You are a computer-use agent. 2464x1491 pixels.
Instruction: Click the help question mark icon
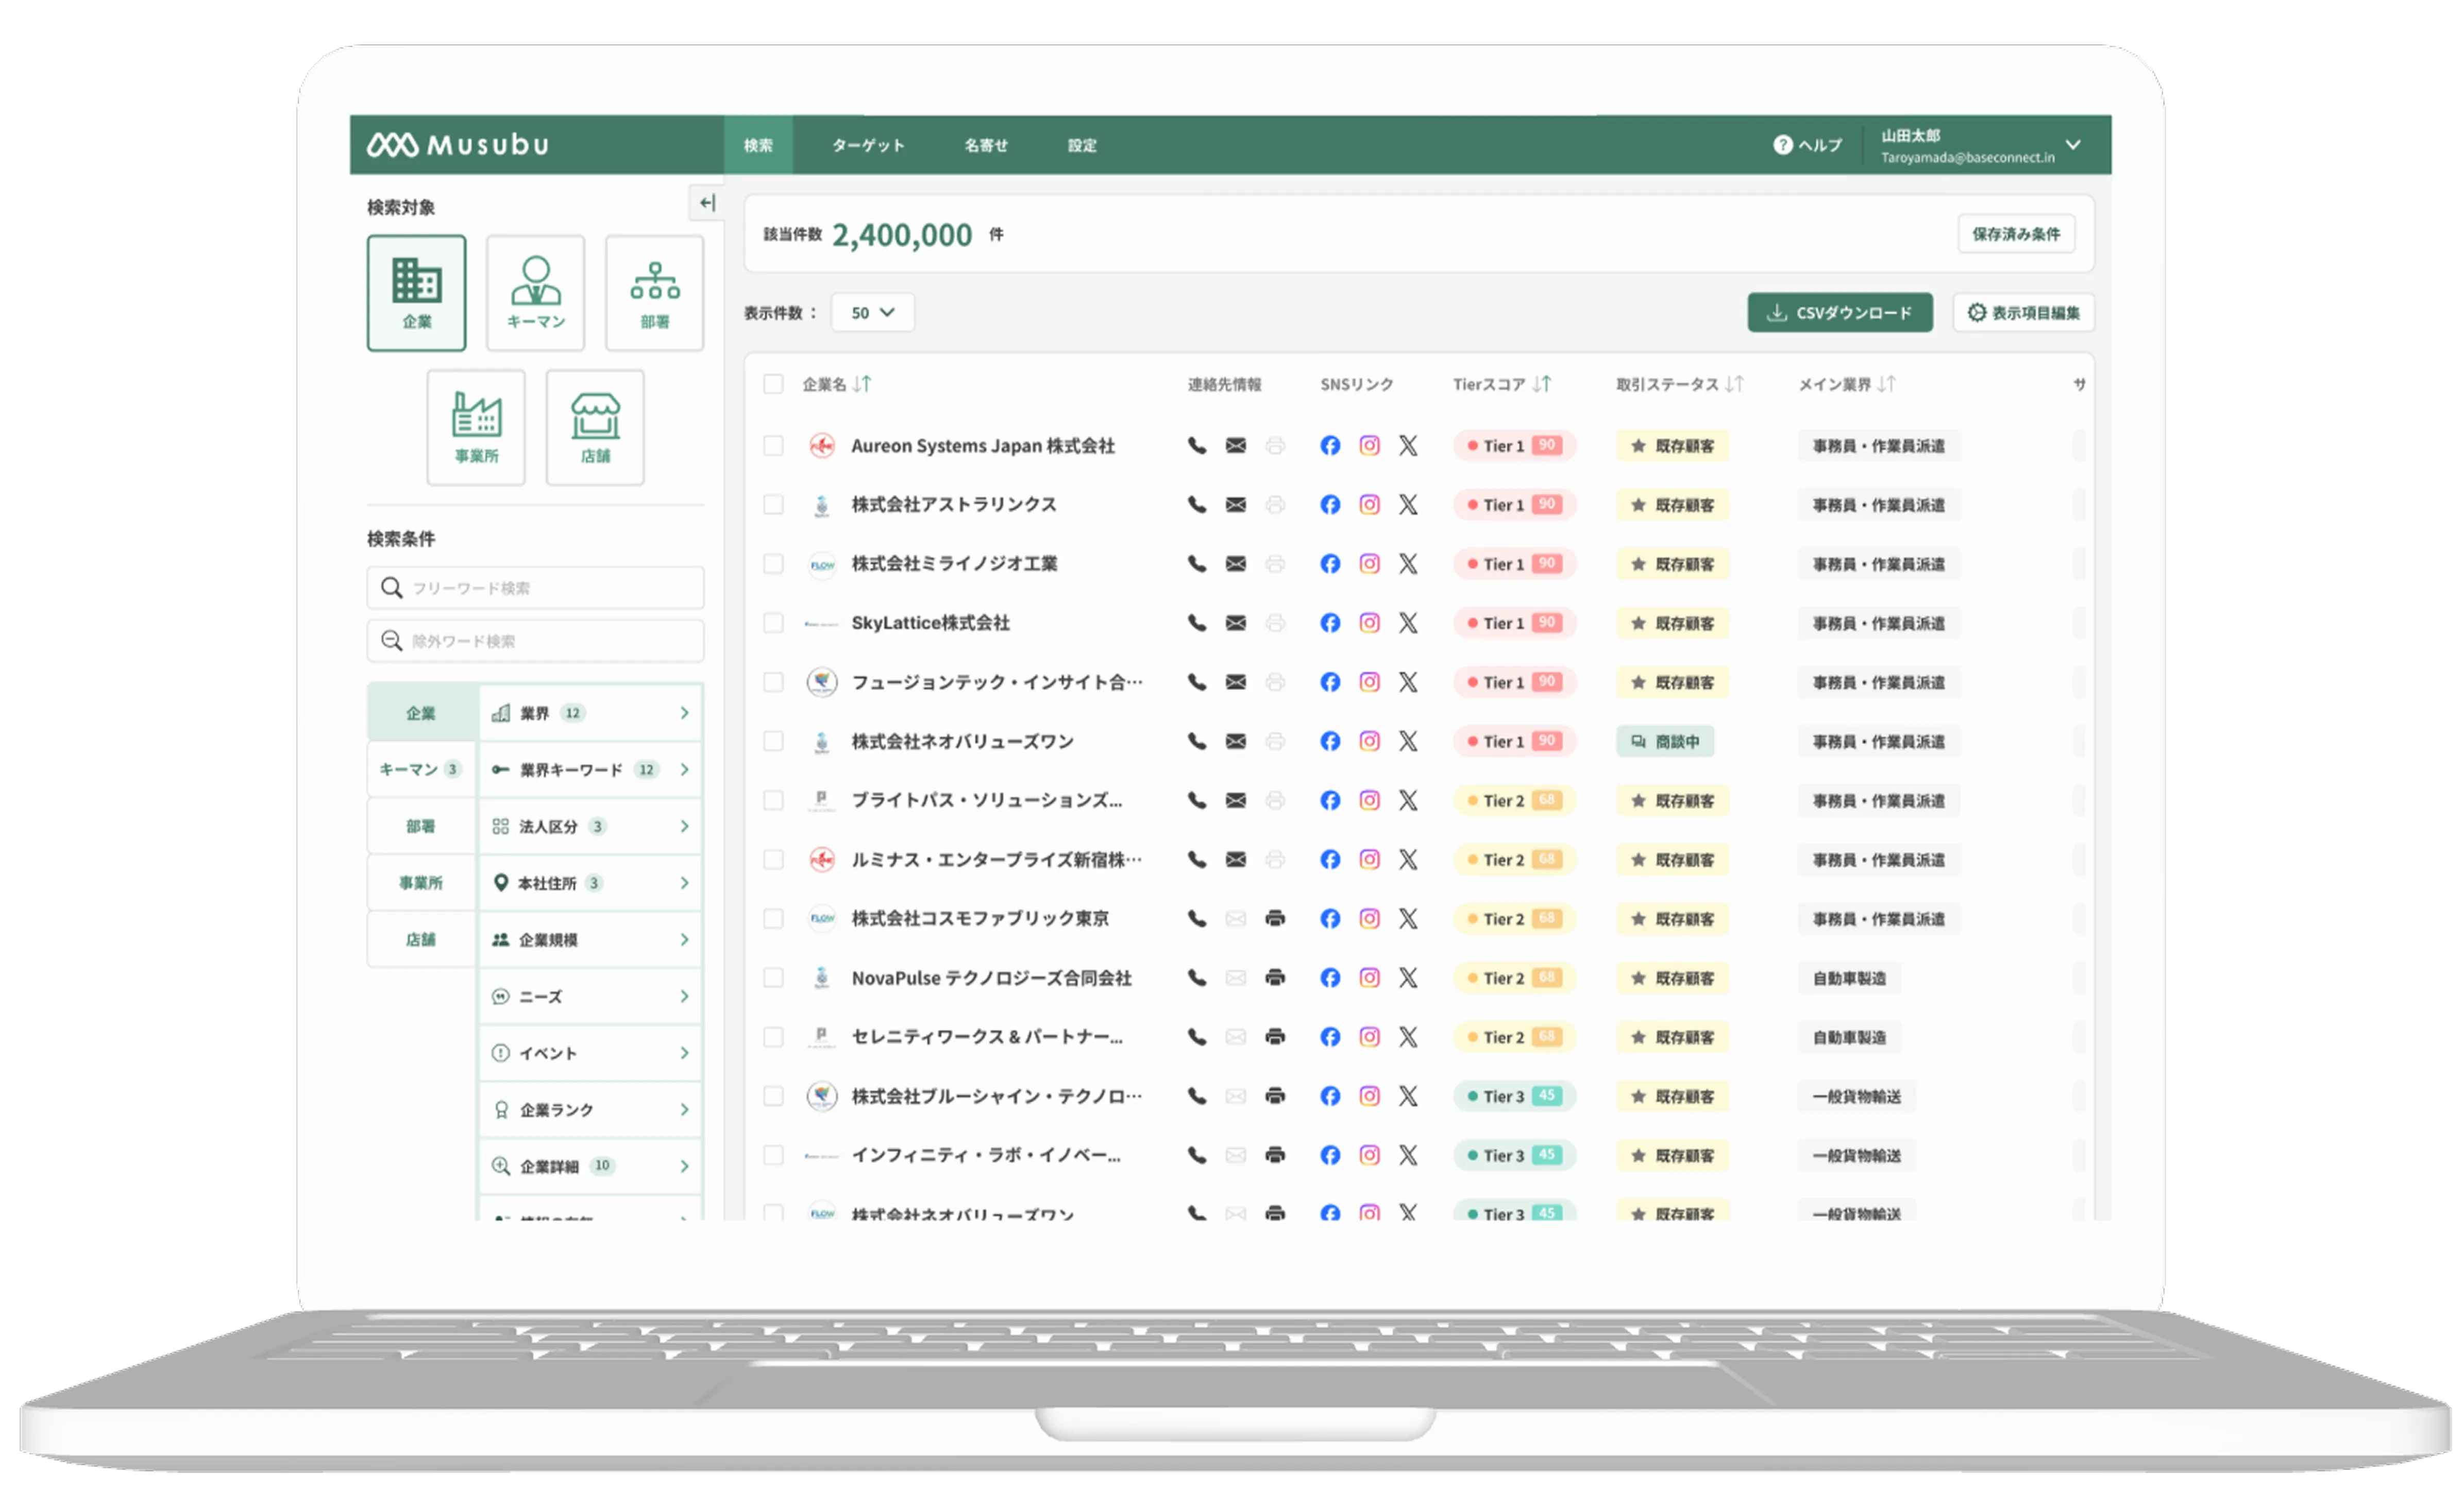pyautogui.click(x=1782, y=145)
